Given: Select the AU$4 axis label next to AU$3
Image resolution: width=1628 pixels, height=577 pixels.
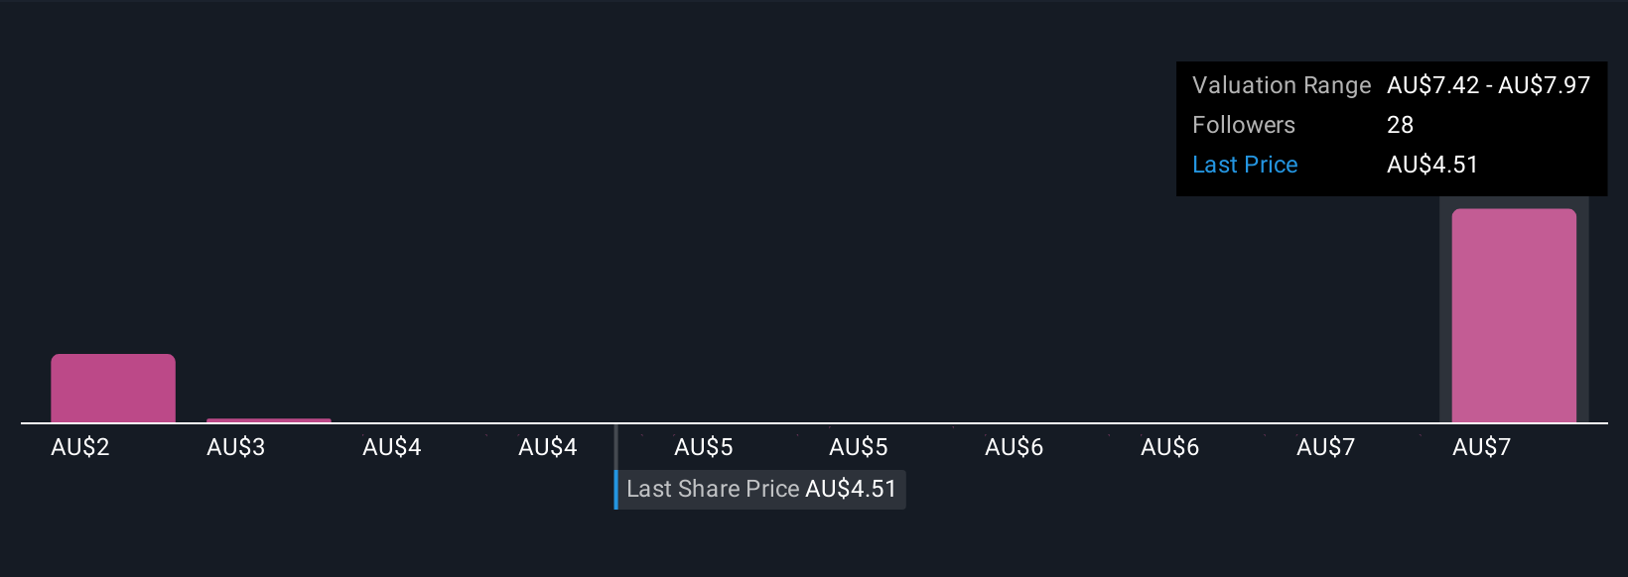Looking at the screenshot, I should coord(392,447).
